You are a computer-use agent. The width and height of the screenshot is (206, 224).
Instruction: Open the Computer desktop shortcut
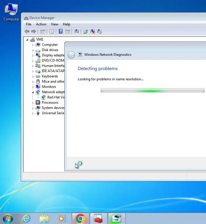click(x=11, y=13)
